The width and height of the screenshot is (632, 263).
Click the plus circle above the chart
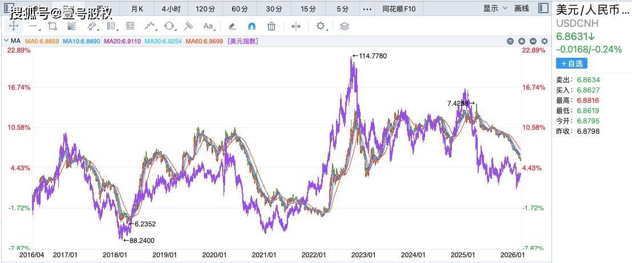[x=522, y=41]
